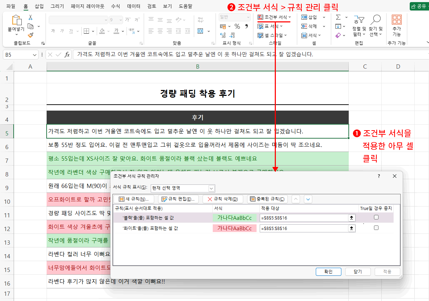Select the Format Painter brush icon
The image size is (429, 301).
pos(30,35)
